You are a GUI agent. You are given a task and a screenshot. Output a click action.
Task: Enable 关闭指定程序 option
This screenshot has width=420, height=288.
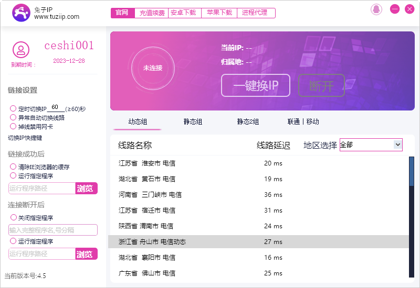click(x=13, y=217)
